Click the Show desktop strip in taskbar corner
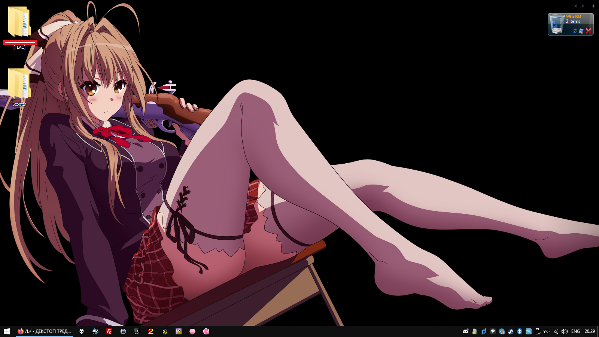The width and height of the screenshot is (599, 337). pos(598,331)
